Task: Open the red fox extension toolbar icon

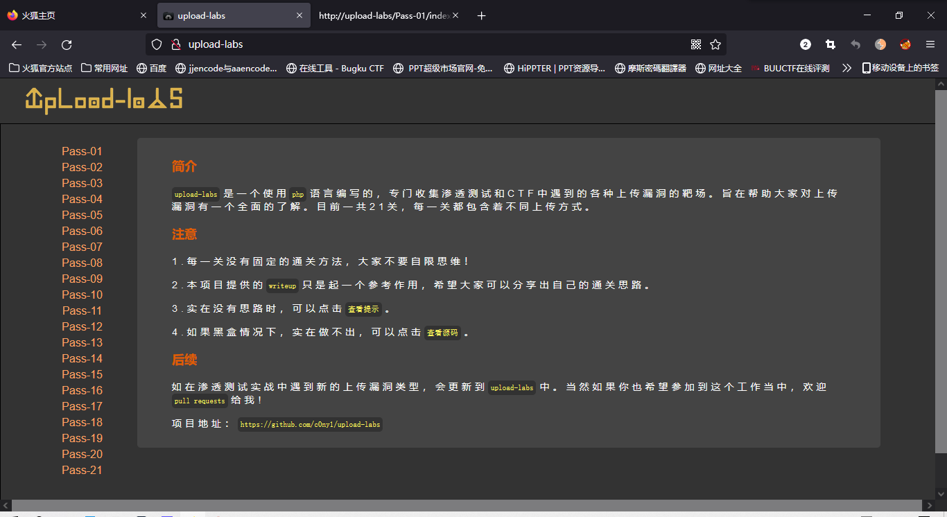Action: [x=905, y=44]
